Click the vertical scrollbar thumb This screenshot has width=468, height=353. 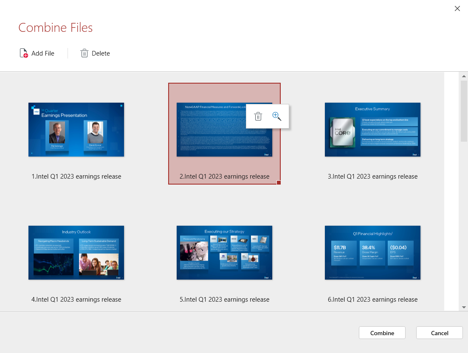[464, 110]
